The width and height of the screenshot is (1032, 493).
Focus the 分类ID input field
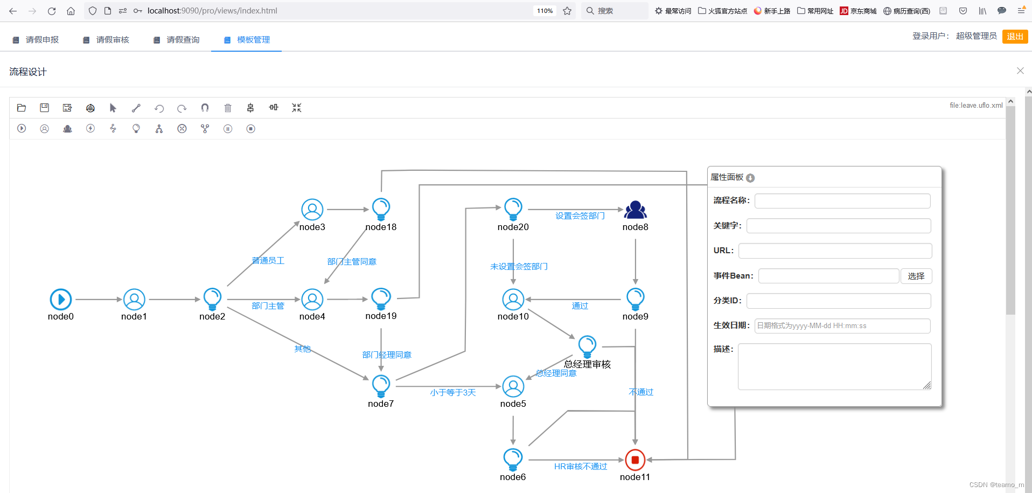[839, 301]
